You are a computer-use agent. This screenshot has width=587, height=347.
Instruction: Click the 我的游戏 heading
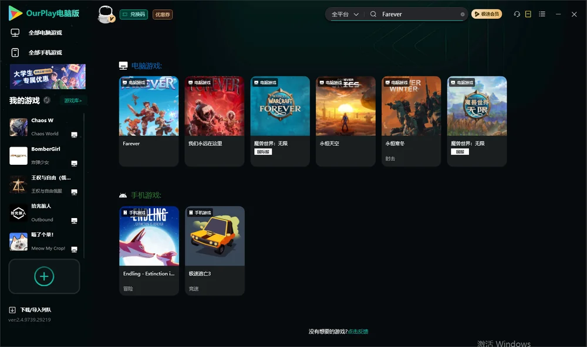click(x=24, y=100)
